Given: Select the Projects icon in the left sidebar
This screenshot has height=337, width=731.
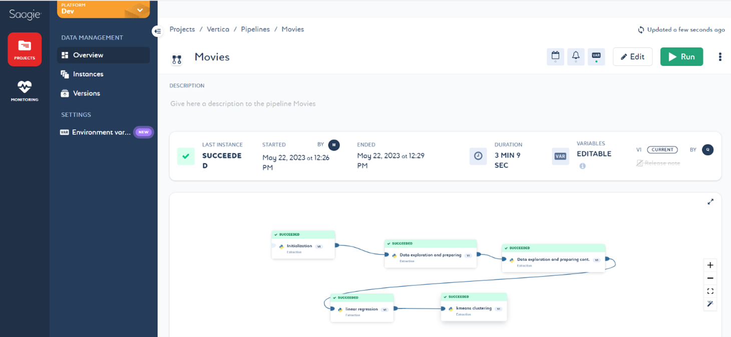Looking at the screenshot, I should pyautogui.click(x=24, y=49).
